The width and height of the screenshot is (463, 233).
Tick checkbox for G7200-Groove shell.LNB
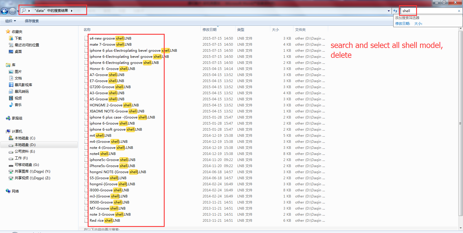[86, 87]
